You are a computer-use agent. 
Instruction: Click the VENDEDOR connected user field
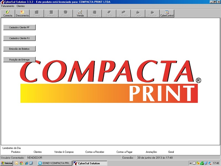tap(74, 157)
